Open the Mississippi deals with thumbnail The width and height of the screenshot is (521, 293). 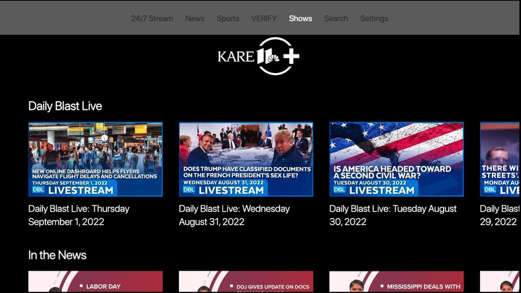pyautogui.click(x=397, y=282)
